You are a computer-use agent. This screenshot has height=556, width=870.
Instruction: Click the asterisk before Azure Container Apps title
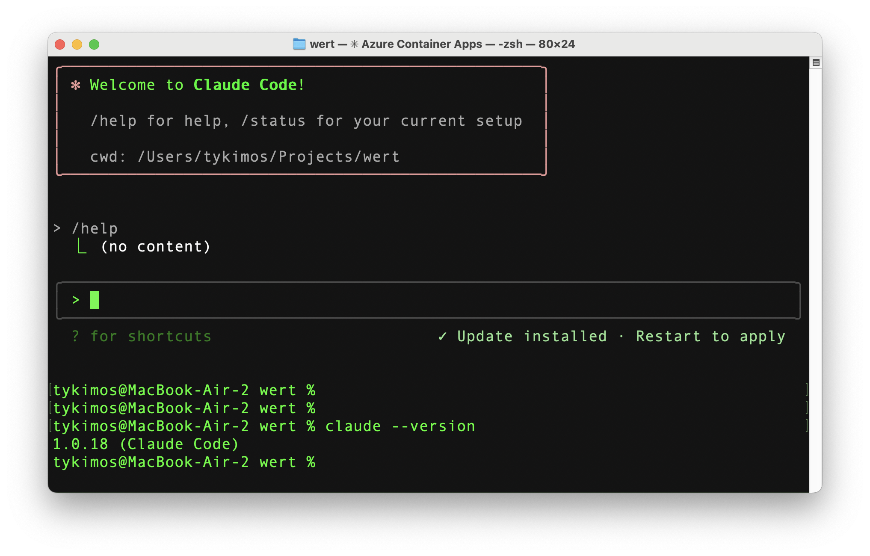354,44
